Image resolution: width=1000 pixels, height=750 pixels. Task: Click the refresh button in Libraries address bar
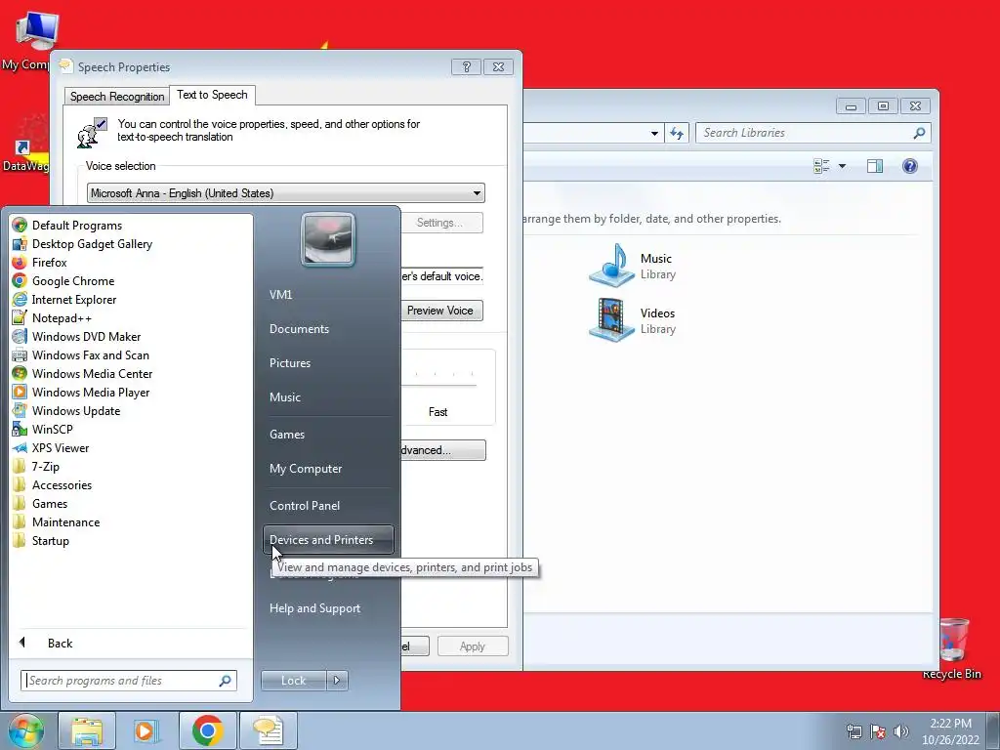tap(677, 133)
